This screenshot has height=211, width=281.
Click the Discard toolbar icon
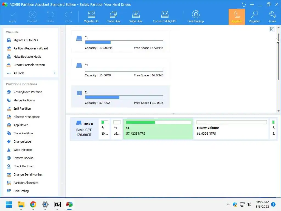pyautogui.click(x=32, y=17)
